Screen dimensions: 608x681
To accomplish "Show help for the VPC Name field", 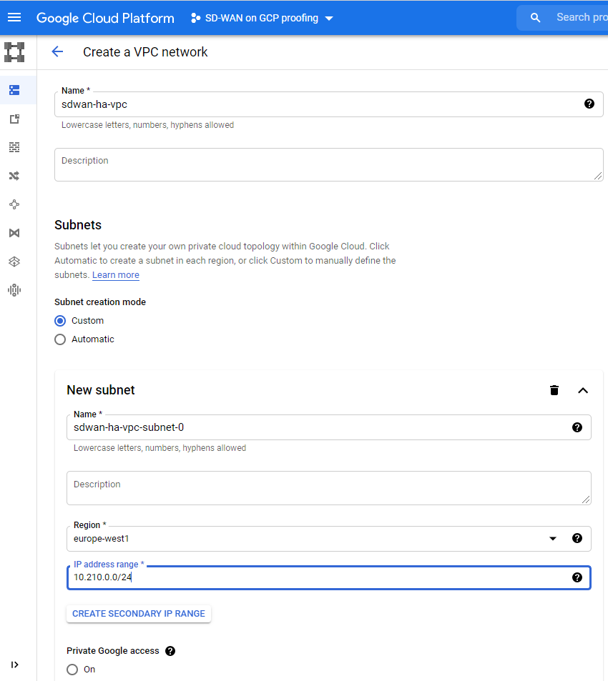I will click(589, 104).
